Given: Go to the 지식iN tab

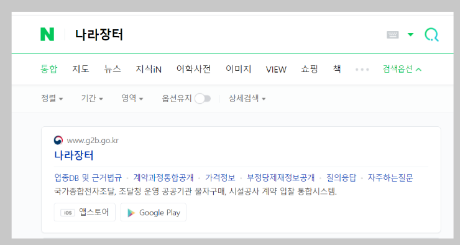Looking at the screenshot, I should coord(149,69).
